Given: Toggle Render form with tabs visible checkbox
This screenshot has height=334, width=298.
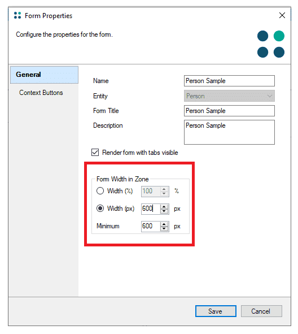Looking at the screenshot, I should 95,153.
